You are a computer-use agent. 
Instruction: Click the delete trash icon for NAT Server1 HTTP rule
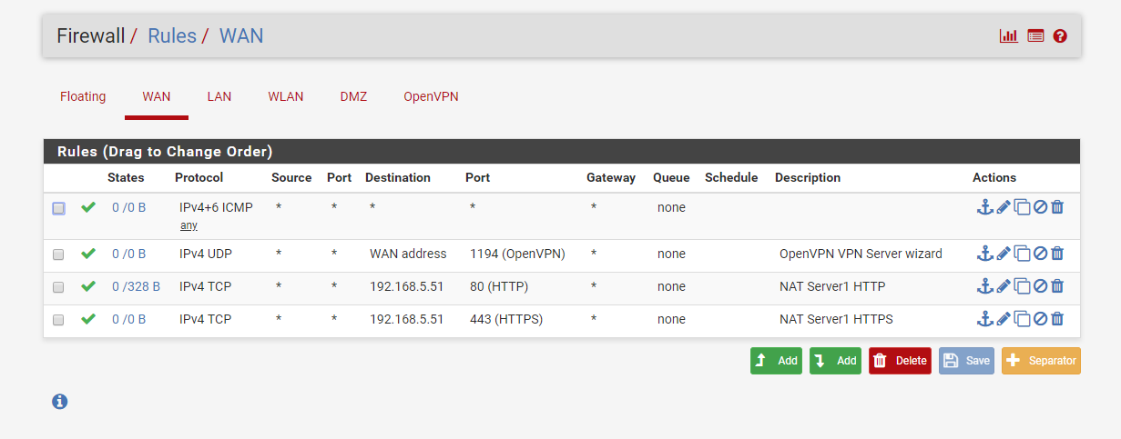pyautogui.click(x=1057, y=286)
